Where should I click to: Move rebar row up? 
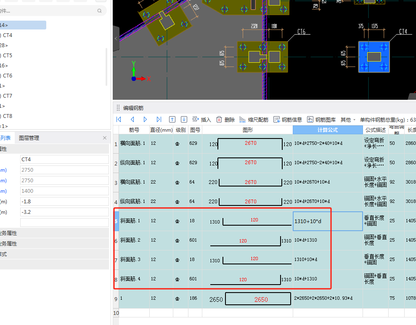point(172,120)
